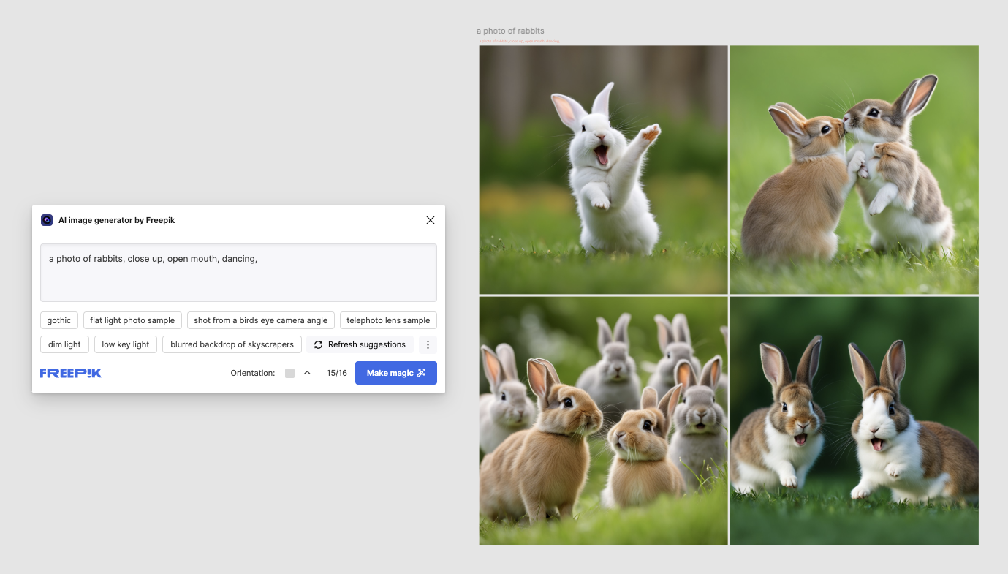Click the Freepik logo

[71, 372]
